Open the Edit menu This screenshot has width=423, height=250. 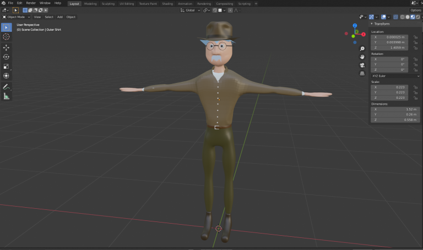(x=19, y=3)
